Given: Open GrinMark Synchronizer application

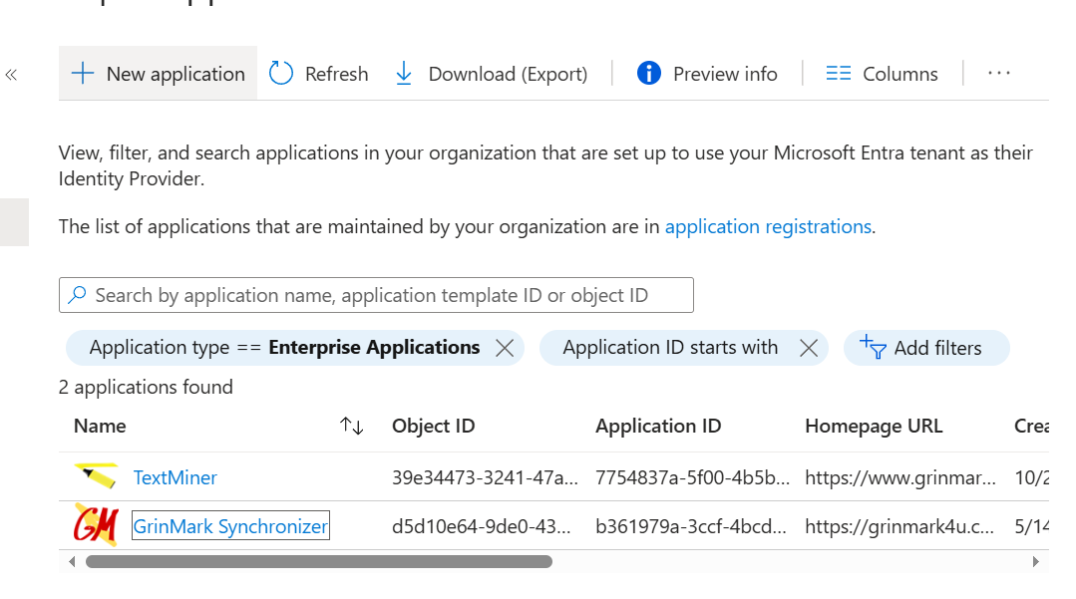Looking at the screenshot, I should (x=230, y=526).
